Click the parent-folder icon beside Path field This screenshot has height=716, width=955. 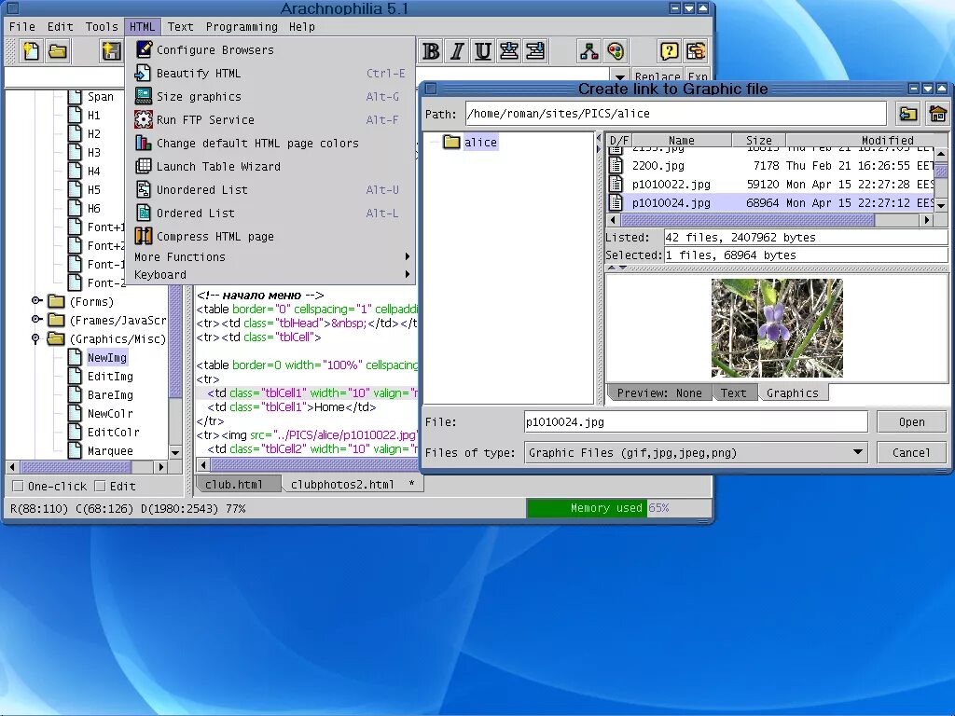(x=908, y=114)
